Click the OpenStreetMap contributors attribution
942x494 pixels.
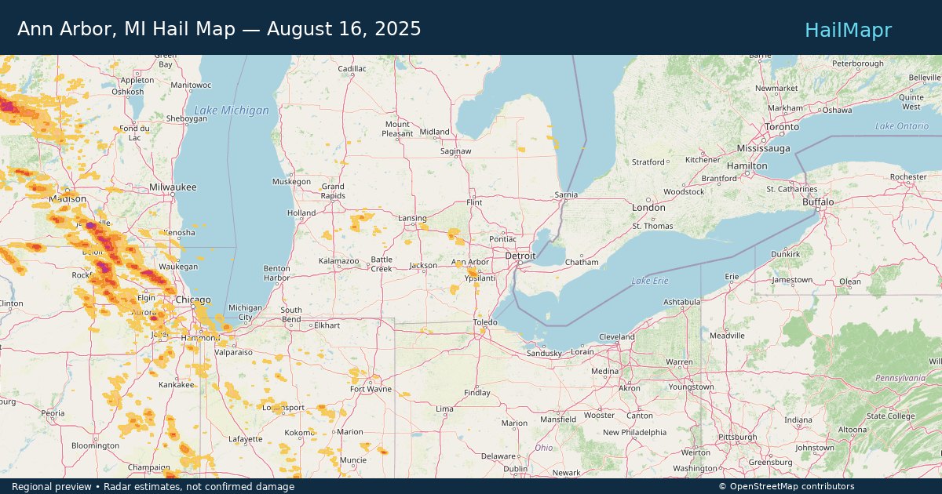[787, 487]
